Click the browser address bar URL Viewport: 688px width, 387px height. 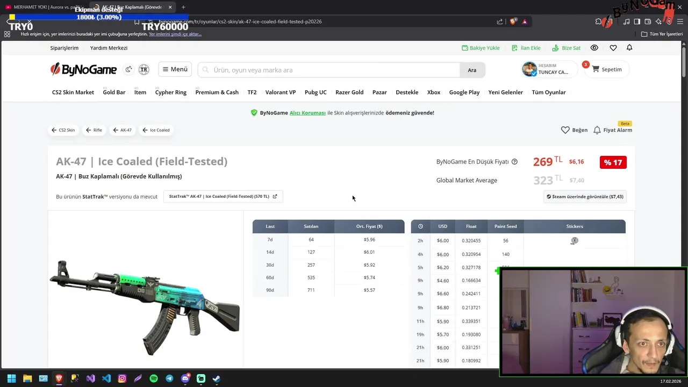tap(240, 21)
